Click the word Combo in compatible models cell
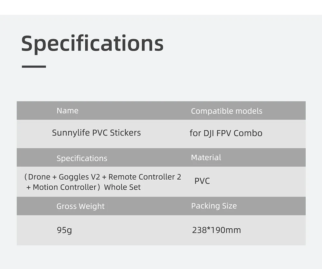322x269 pixels. (248, 133)
